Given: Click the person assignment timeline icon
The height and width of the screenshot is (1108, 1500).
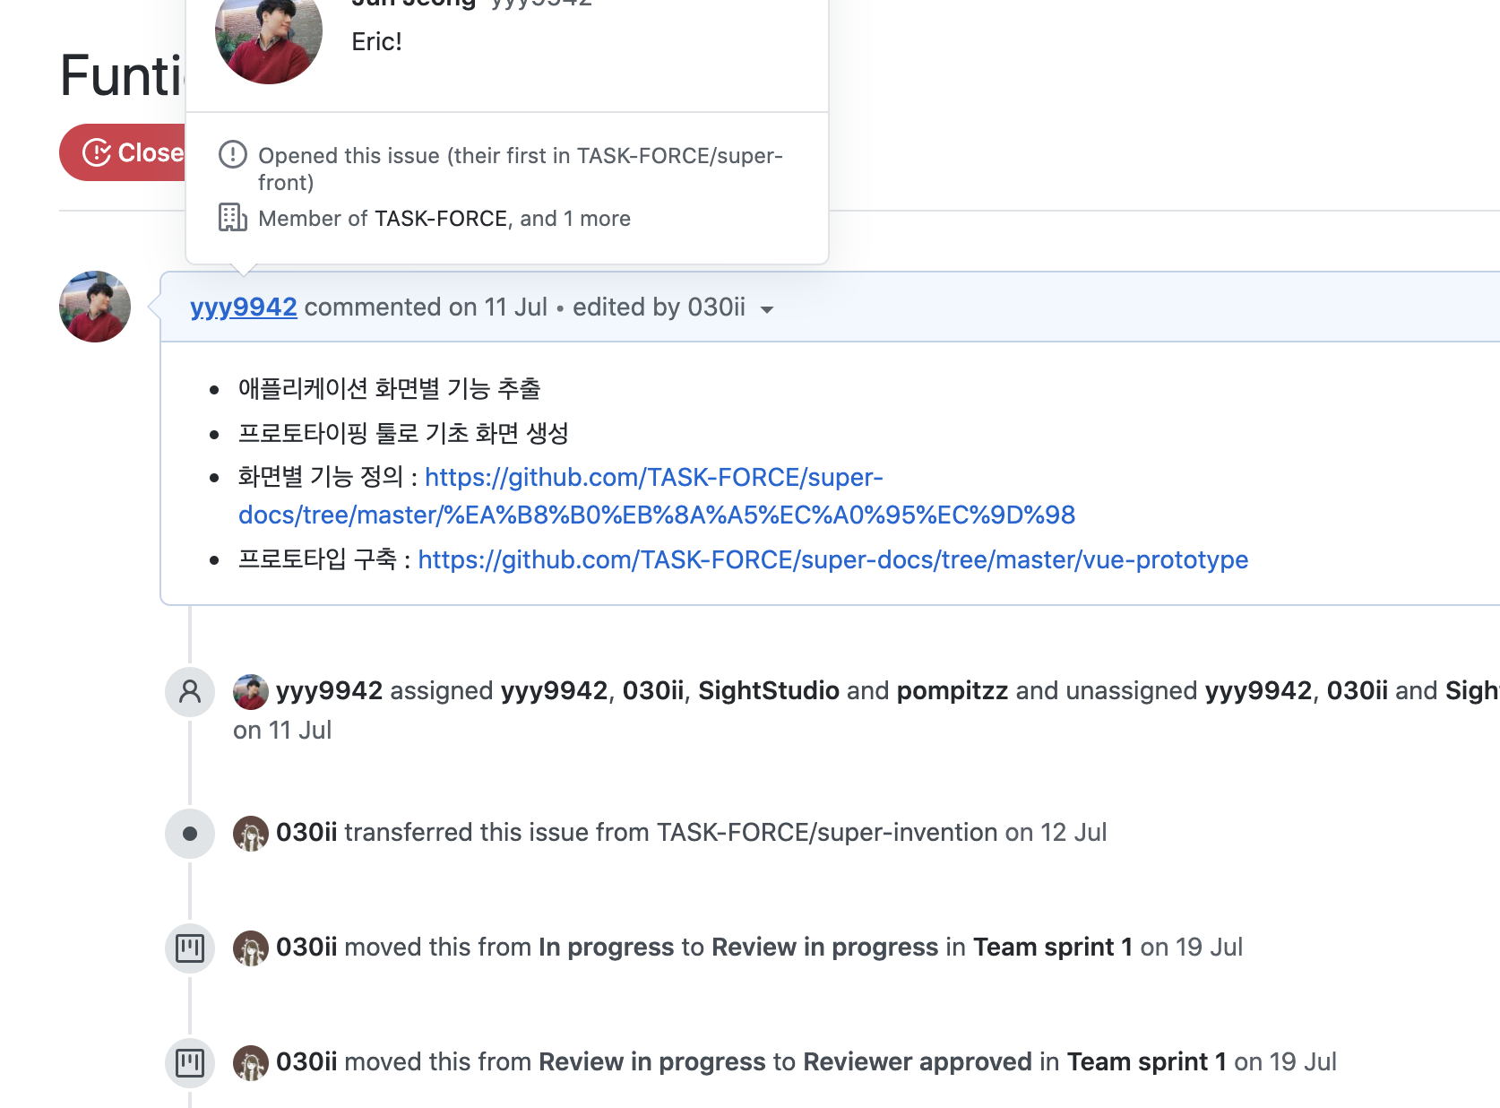Looking at the screenshot, I should pos(190,691).
